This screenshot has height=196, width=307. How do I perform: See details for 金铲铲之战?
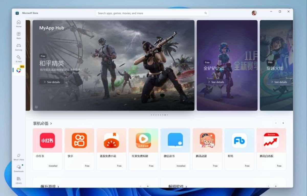coord(216,82)
